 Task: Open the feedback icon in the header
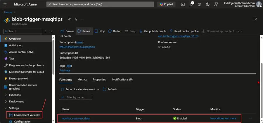pos(216,4)
